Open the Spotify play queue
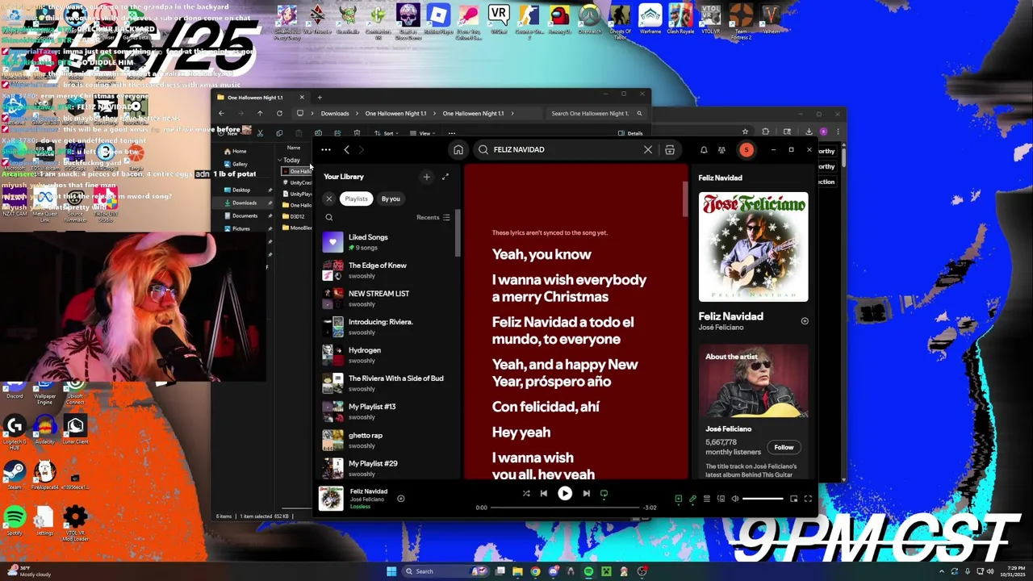 click(x=707, y=499)
